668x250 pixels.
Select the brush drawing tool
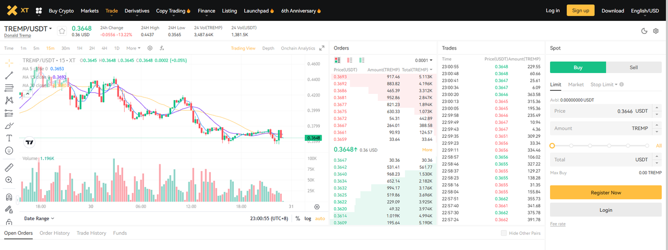tap(9, 126)
